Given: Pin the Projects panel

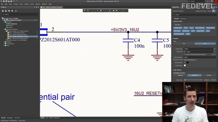Looking at the screenshot, I should pos(36,7).
